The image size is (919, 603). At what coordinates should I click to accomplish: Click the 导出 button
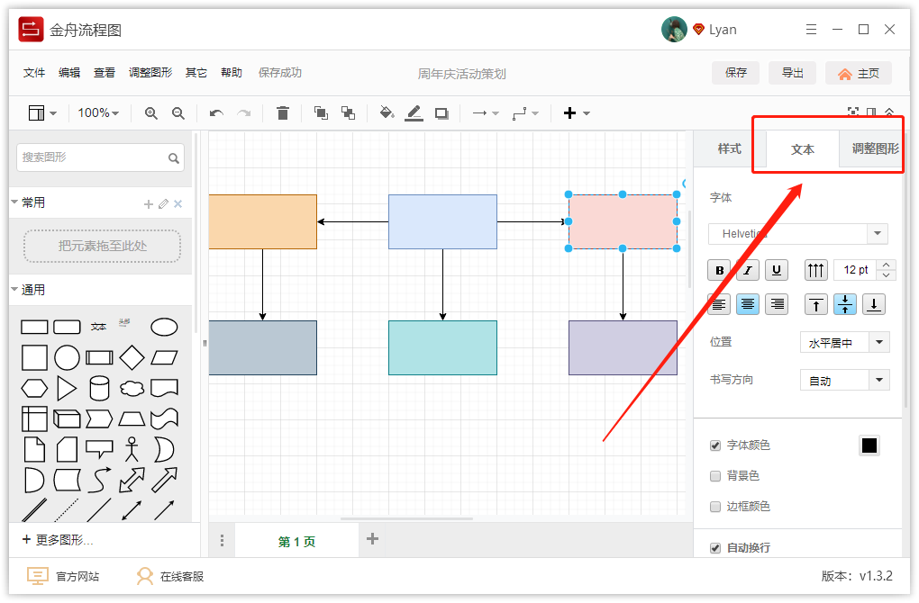(x=792, y=72)
